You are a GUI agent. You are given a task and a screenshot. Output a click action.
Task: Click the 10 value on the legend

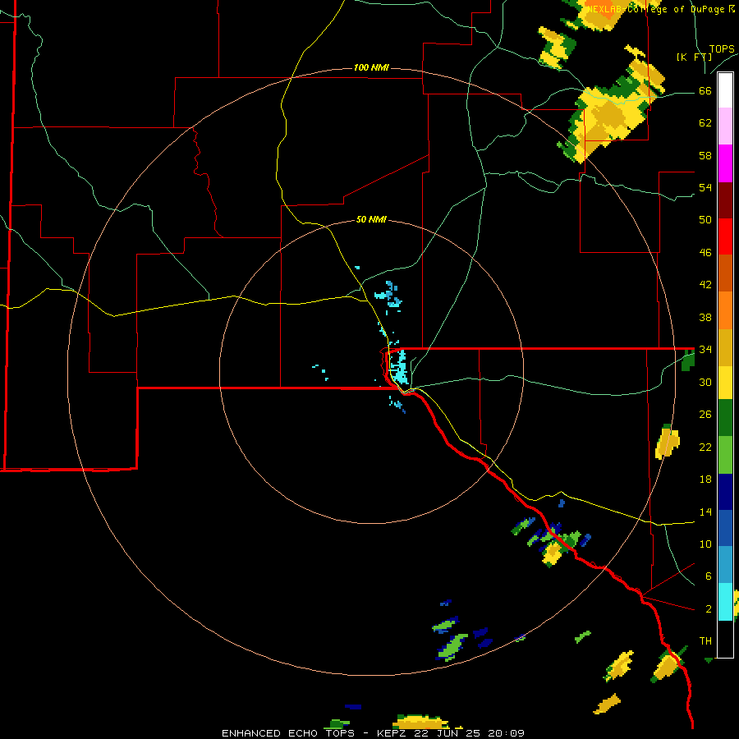[705, 544]
